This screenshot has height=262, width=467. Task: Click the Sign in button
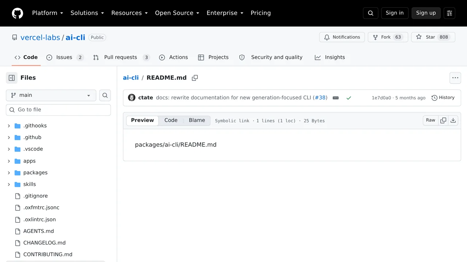pos(395,13)
